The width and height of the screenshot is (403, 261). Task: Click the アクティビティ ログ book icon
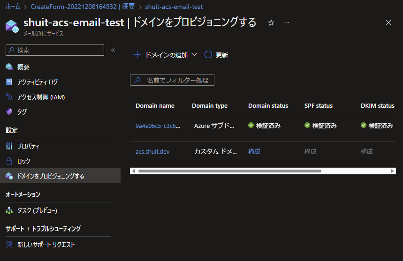[x=9, y=82]
